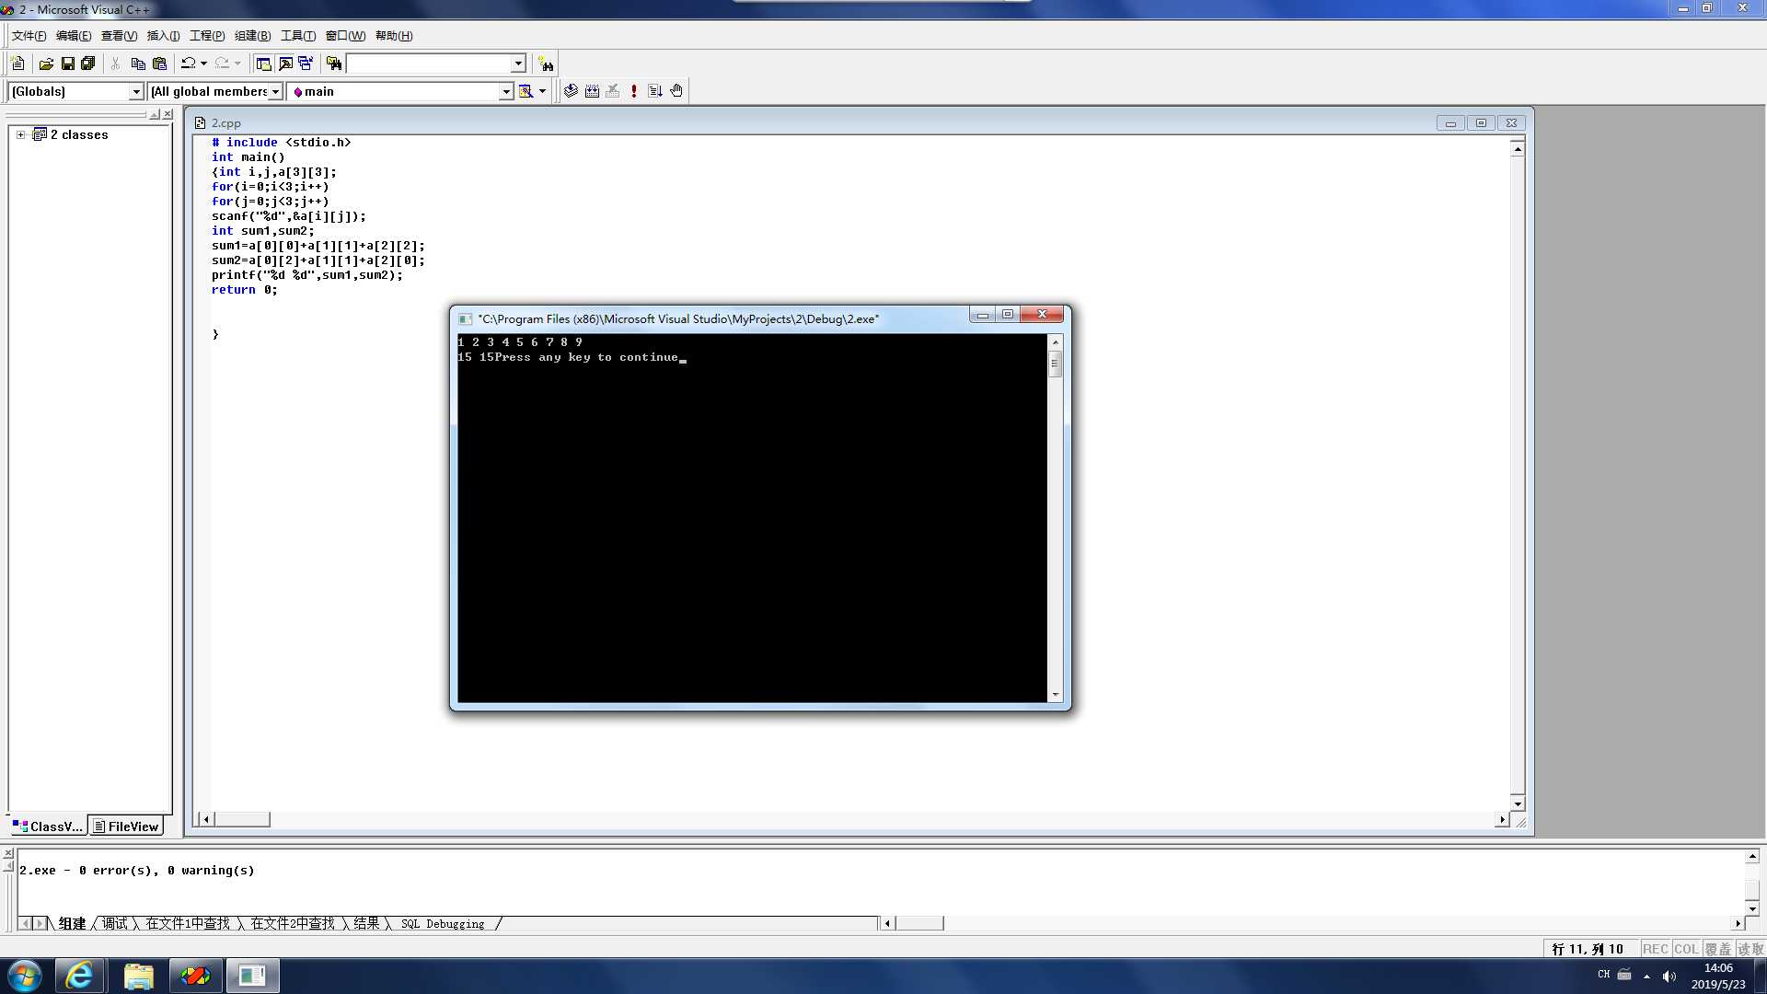Open the 帮助(H) menu
1767x994 pixels.
tap(394, 36)
